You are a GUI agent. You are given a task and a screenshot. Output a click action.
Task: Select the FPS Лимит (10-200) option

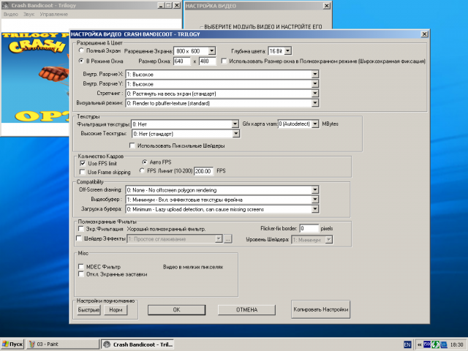coord(142,170)
